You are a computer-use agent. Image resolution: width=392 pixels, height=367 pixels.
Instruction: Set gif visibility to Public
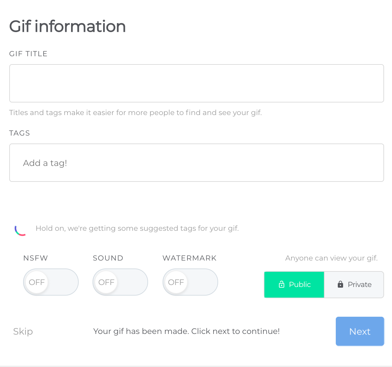[x=294, y=285]
